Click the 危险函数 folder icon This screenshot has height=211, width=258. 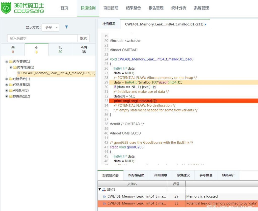click(x=11, y=79)
